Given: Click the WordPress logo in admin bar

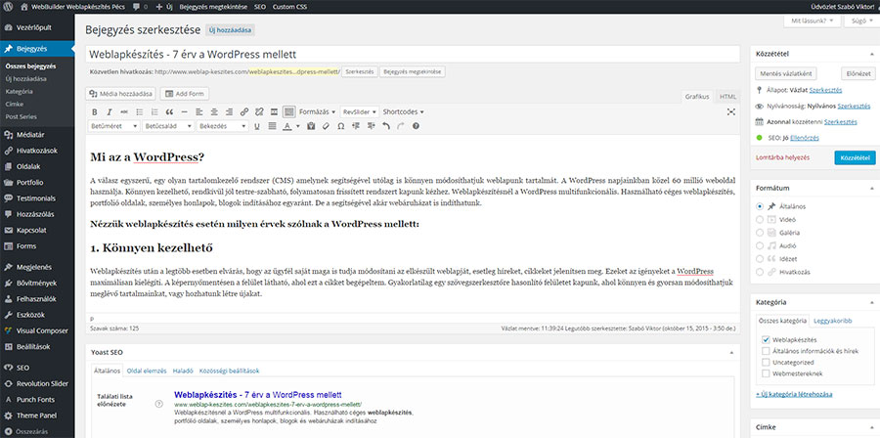Looking at the screenshot, I should coord(8,7).
